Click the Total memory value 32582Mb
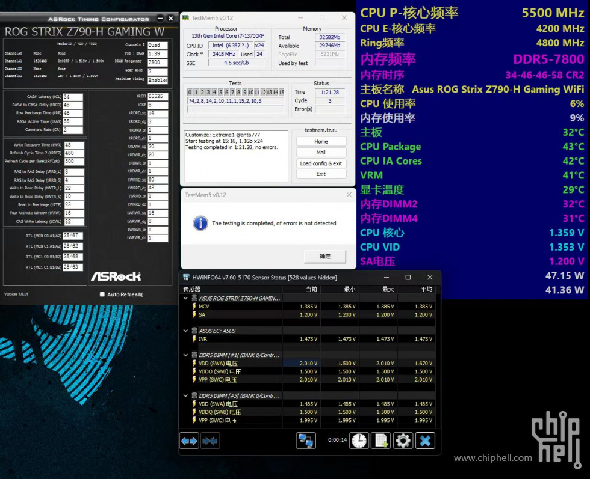The height and width of the screenshot is (479, 590). click(330, 37)
